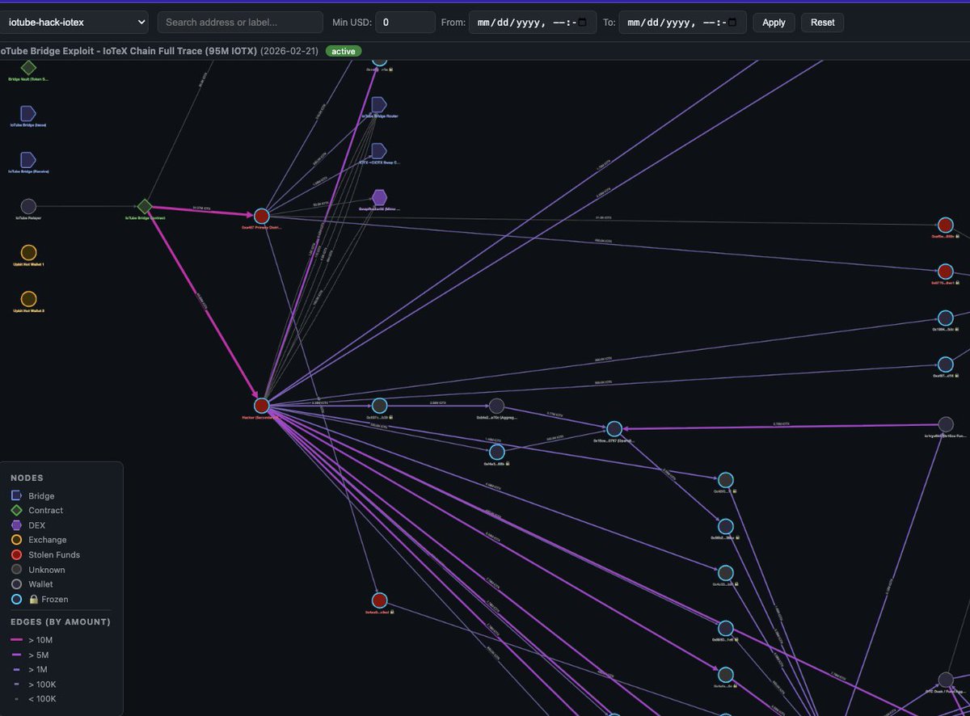Open the iotube-hack-iotex case dropdown
The height and width of the screenshot is (716, 970).
click(77, 22)
